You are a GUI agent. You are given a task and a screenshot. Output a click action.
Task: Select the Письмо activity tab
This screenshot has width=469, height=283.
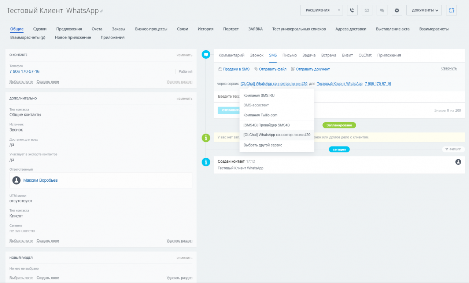tap(289, 55)
